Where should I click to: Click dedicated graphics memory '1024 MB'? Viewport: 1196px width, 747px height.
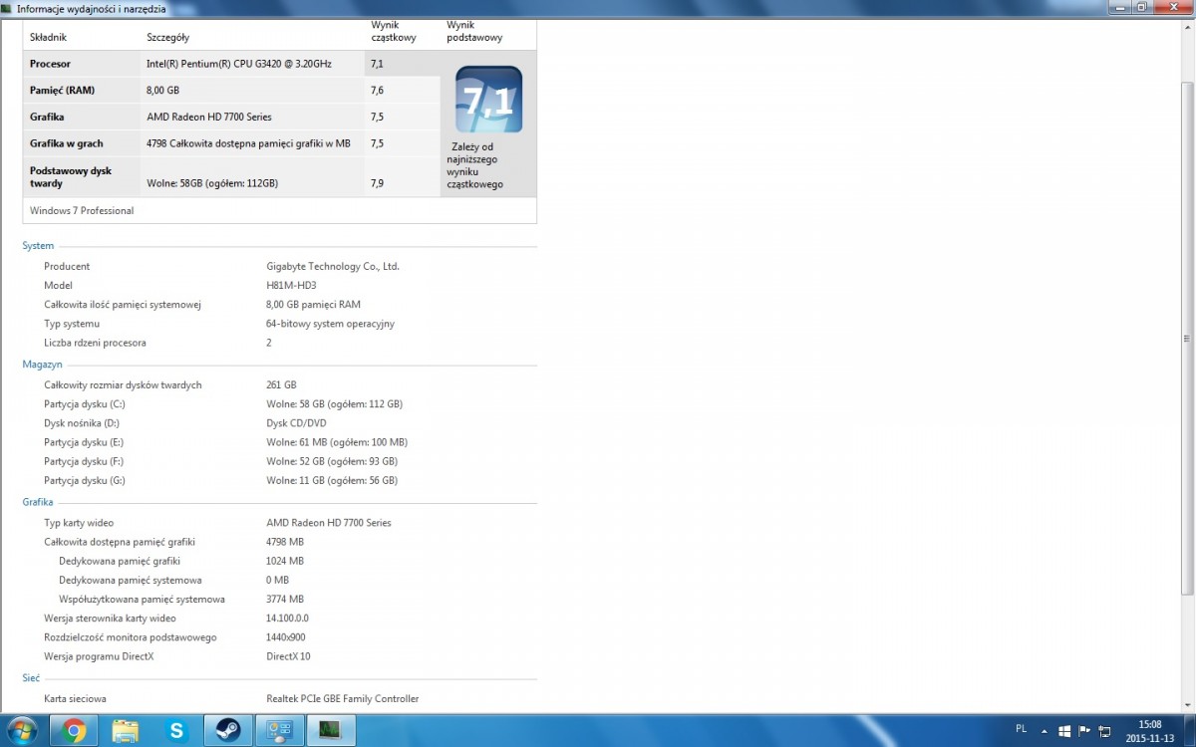(x=285, y=561)
